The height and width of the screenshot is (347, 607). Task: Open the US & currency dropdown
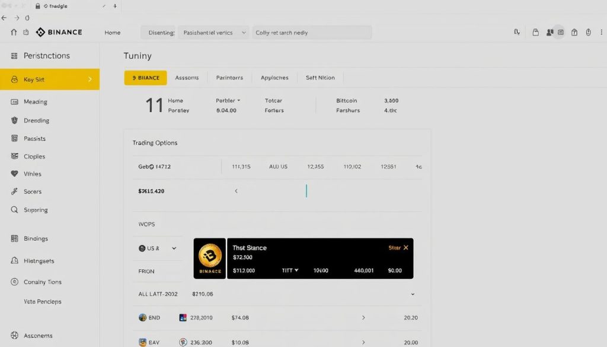point(158,249)
